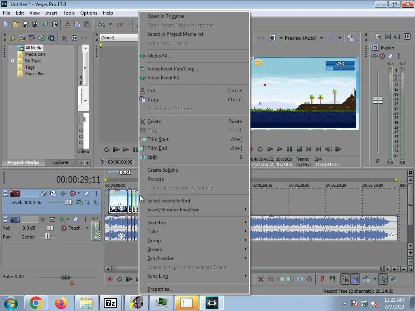Open overlays grid dropdown in preview toolbar

coord(340,38)
